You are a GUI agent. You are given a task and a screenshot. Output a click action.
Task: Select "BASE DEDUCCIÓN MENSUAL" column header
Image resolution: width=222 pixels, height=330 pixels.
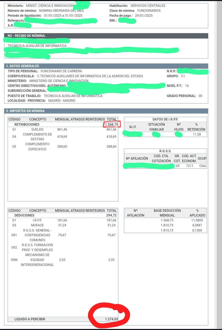coord(167,213)
